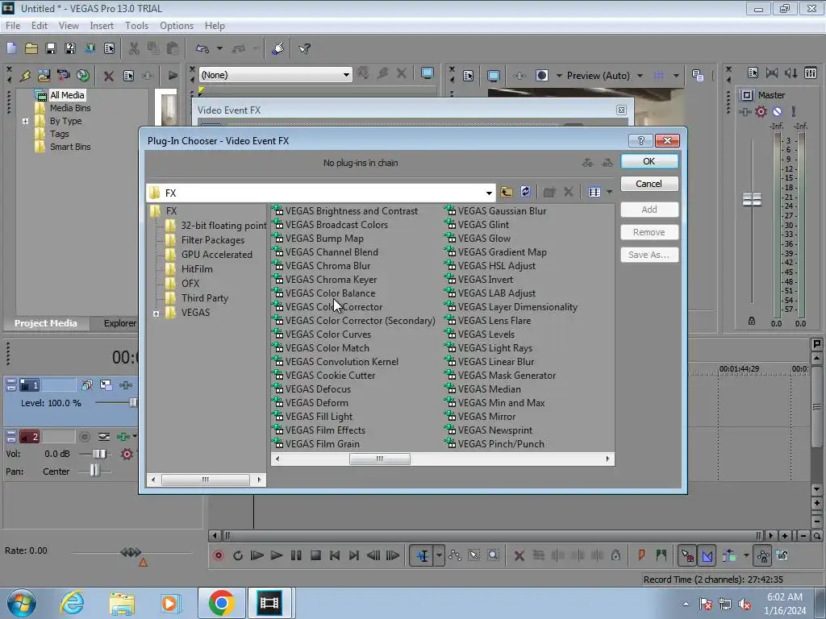Open the FX folder path dropdown
Screen dimensions: 826x619
(489, 193)
